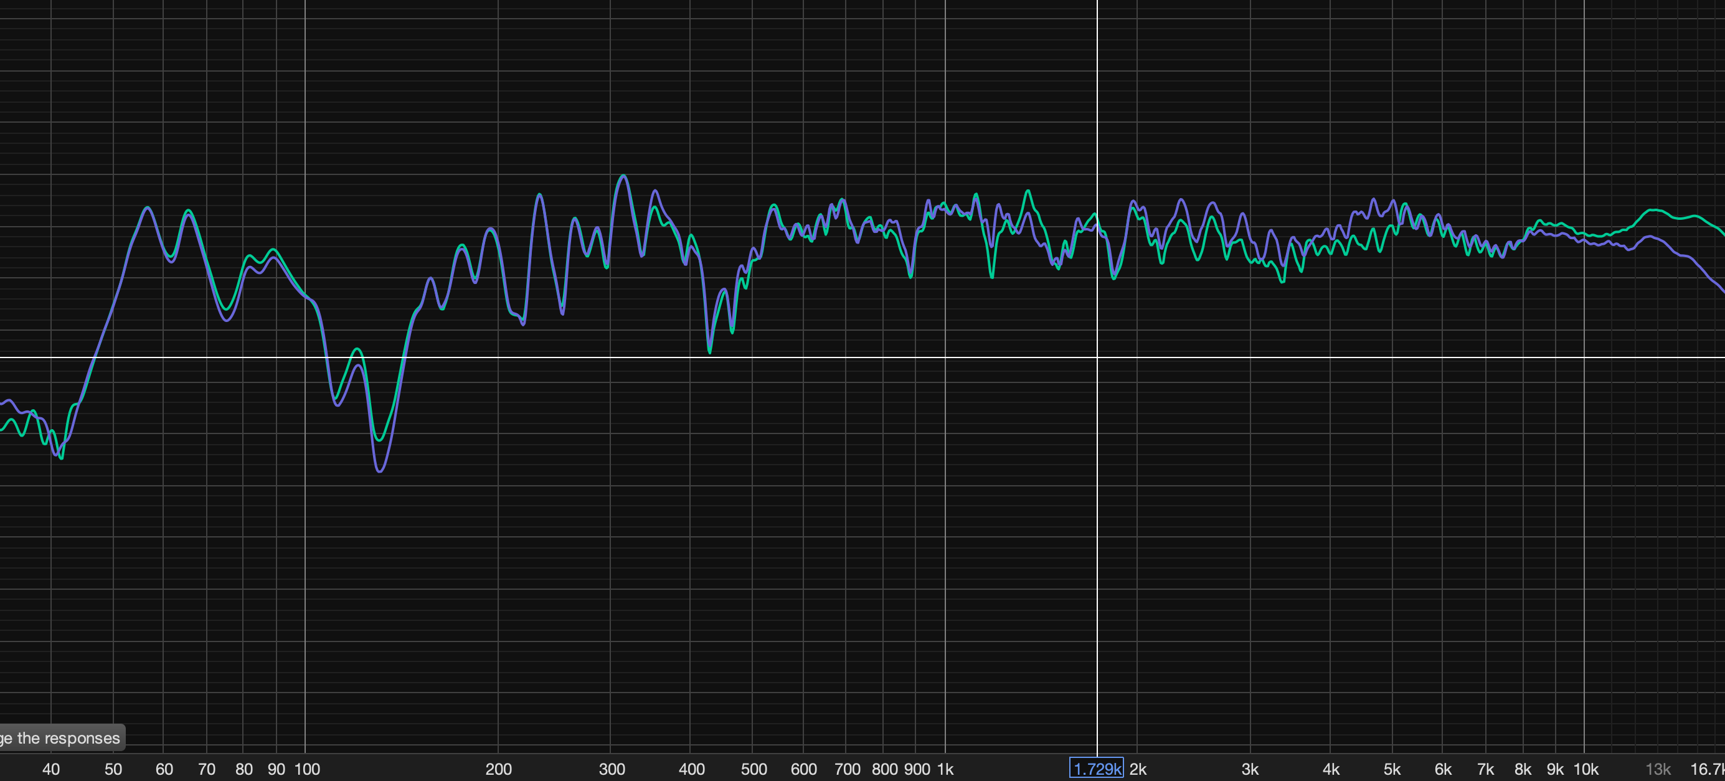The image size is (1725, 781).
Task: Click the highlighted 1.729k cursor frequency readout
Action: coord(1096,769)
